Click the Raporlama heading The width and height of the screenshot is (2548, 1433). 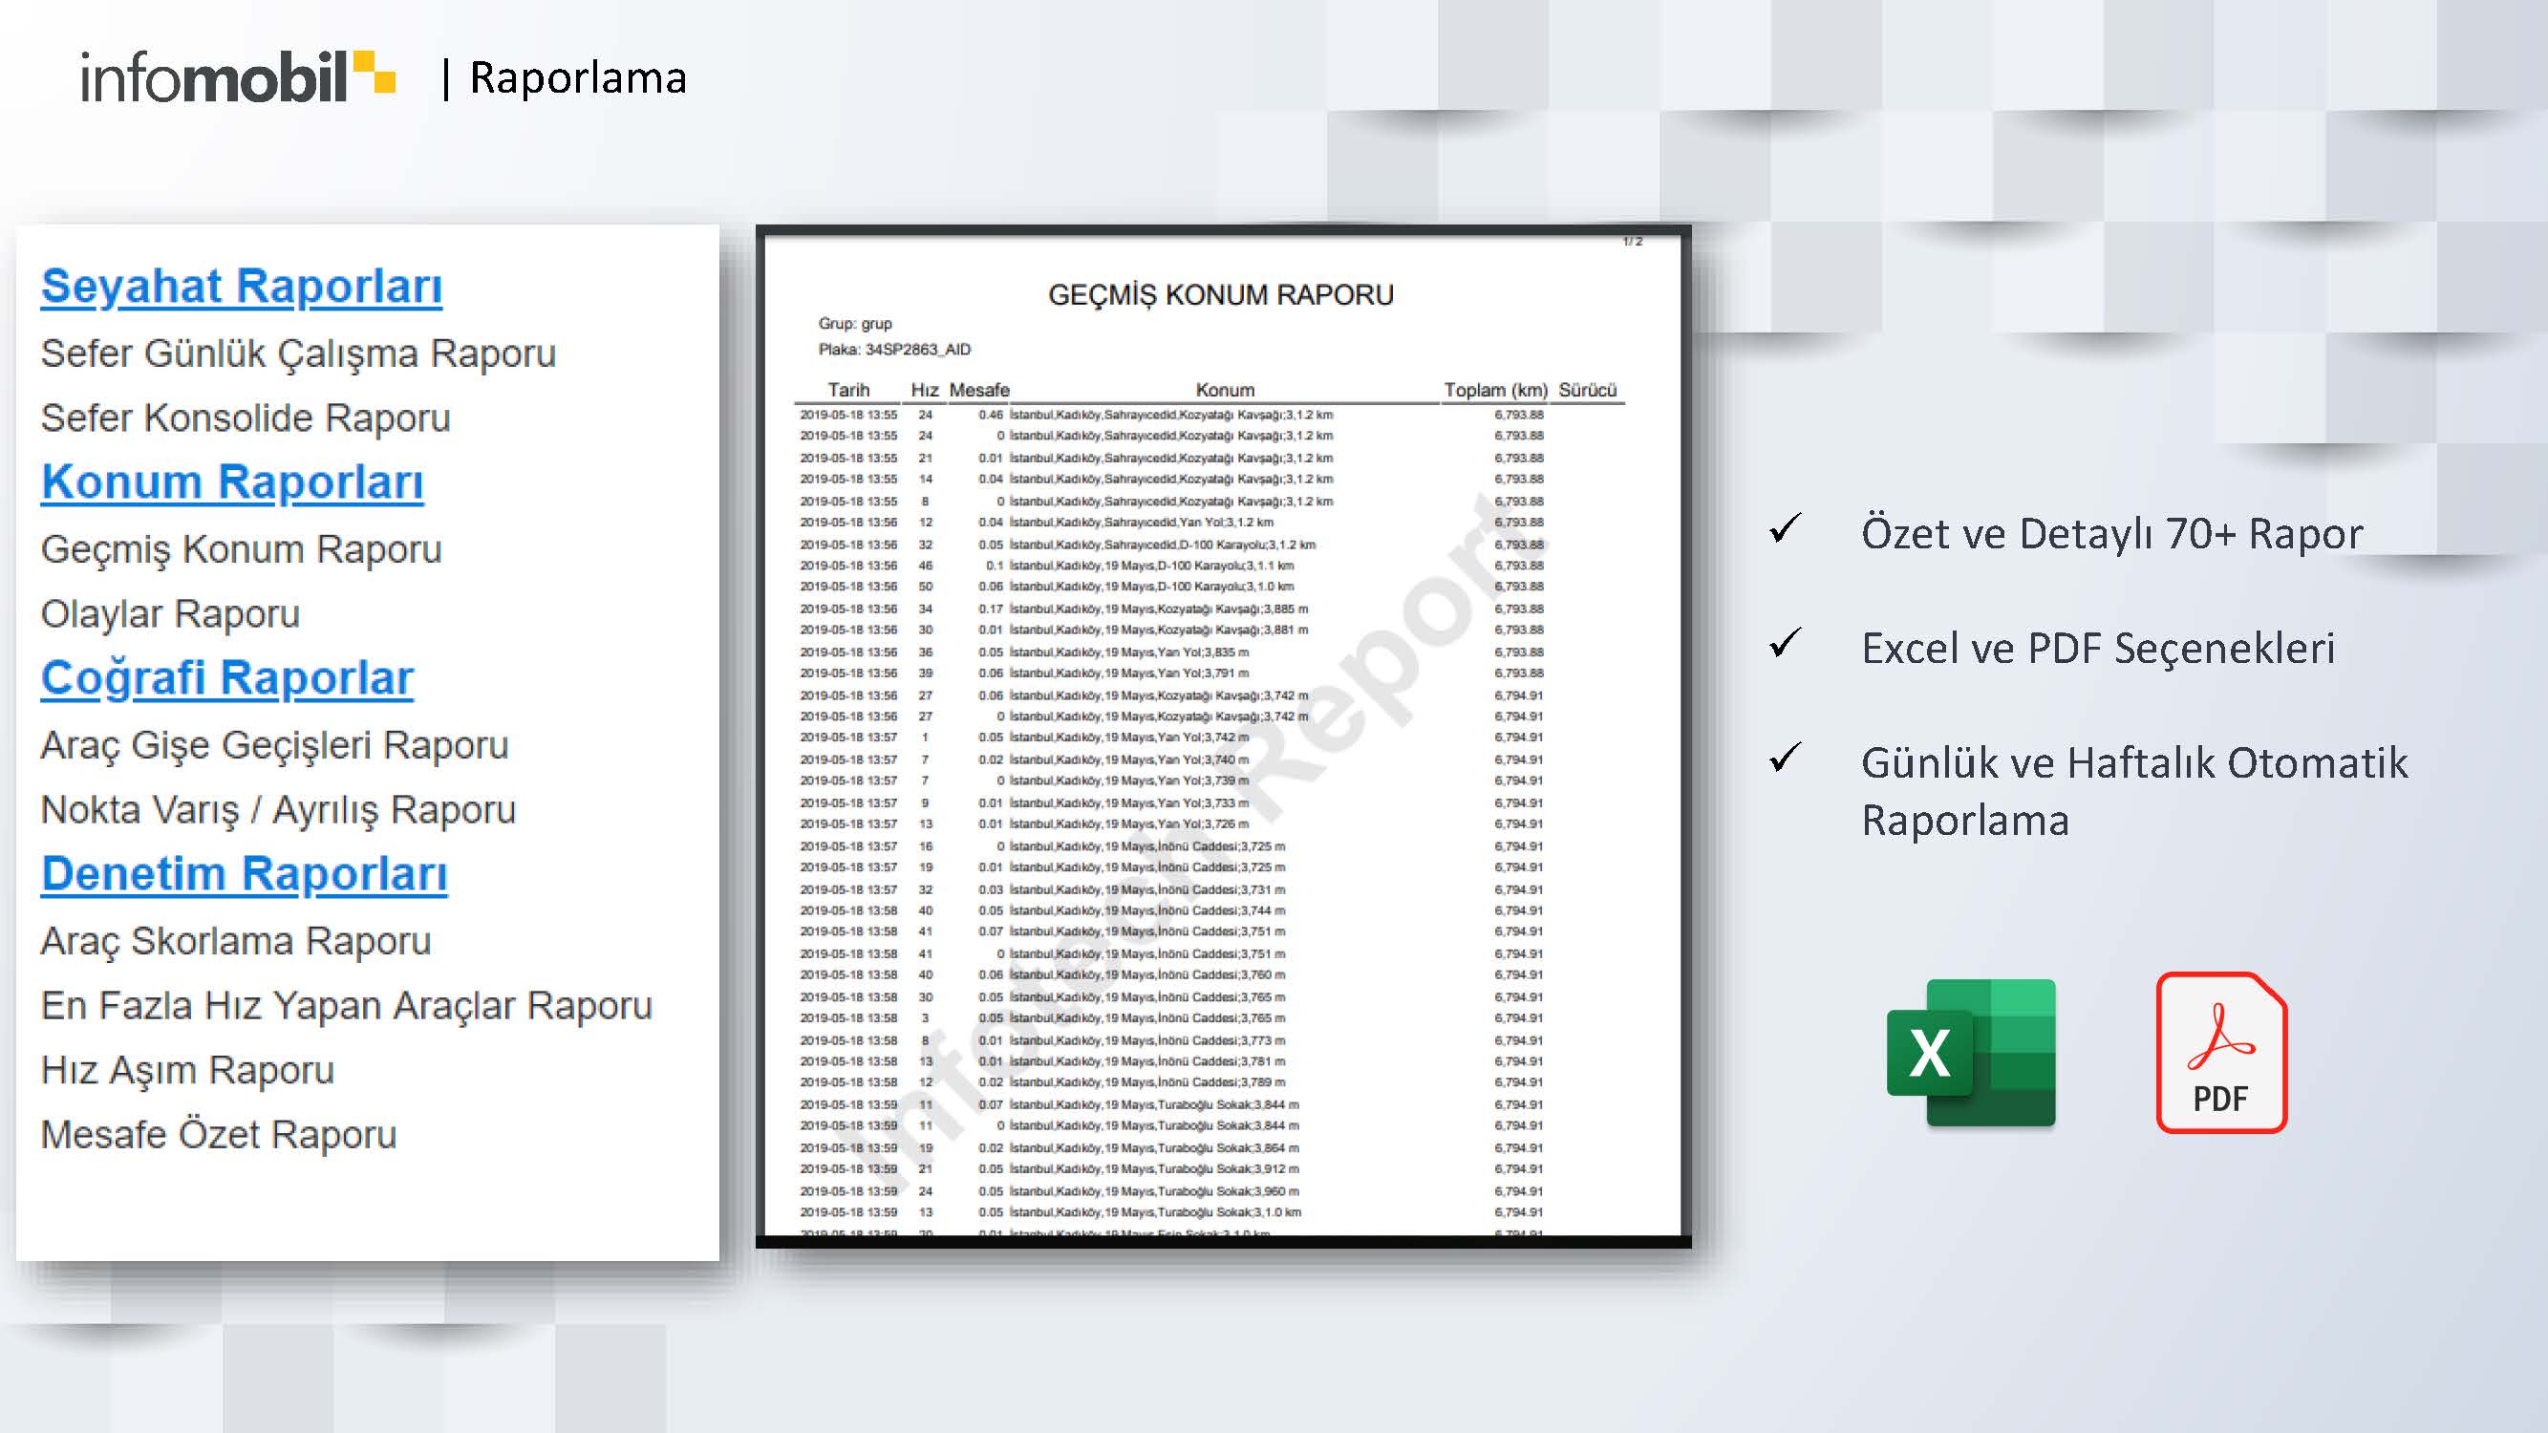pos(578,78)
